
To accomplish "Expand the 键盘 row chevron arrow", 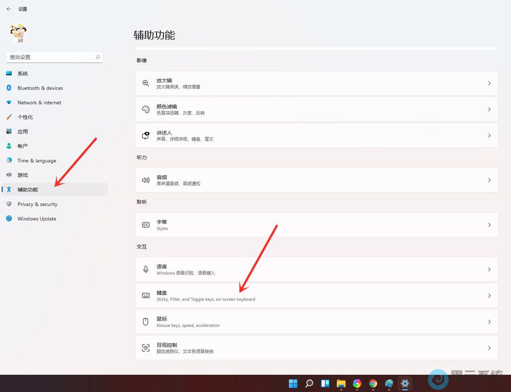I will 489,296.
